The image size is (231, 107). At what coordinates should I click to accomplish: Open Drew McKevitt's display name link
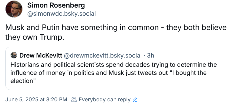(x=41, y=56)
